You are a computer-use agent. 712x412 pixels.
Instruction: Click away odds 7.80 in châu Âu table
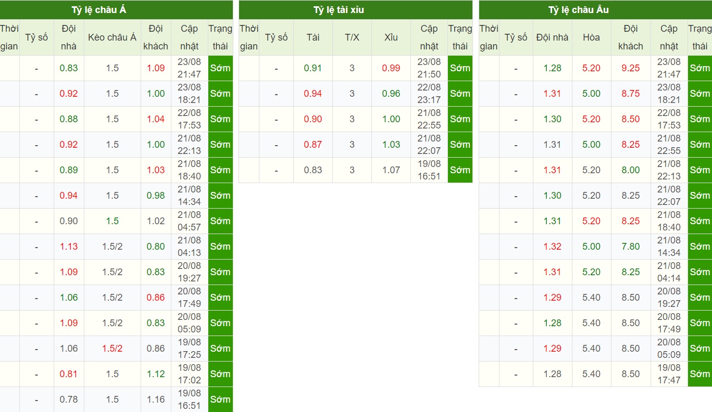[631, 247]
